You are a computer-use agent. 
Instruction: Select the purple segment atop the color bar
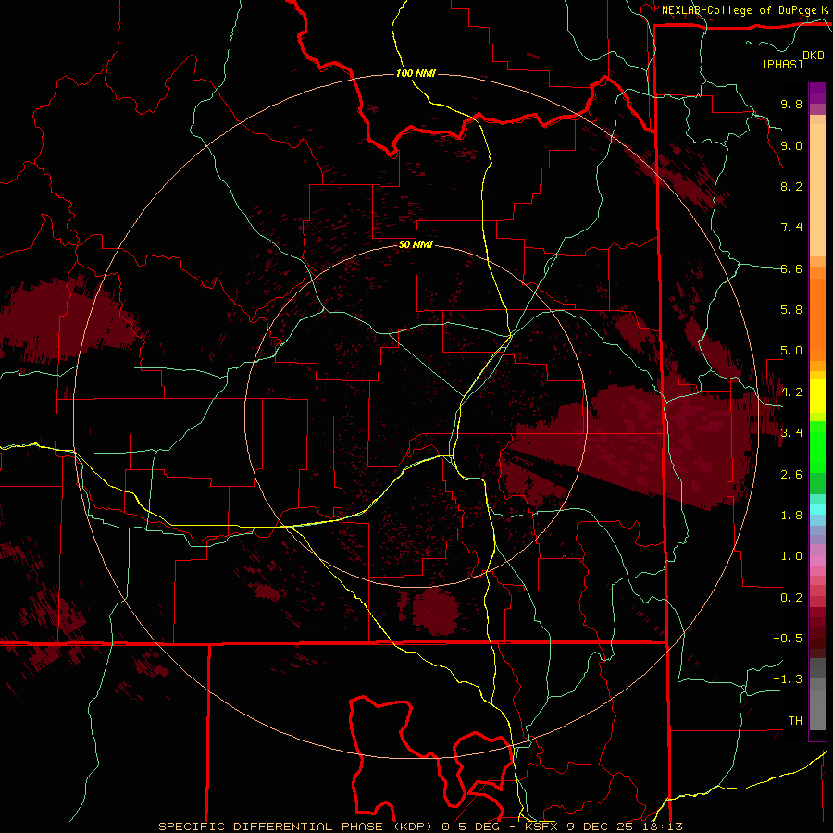pyautogui.click(x=817, y=93)
